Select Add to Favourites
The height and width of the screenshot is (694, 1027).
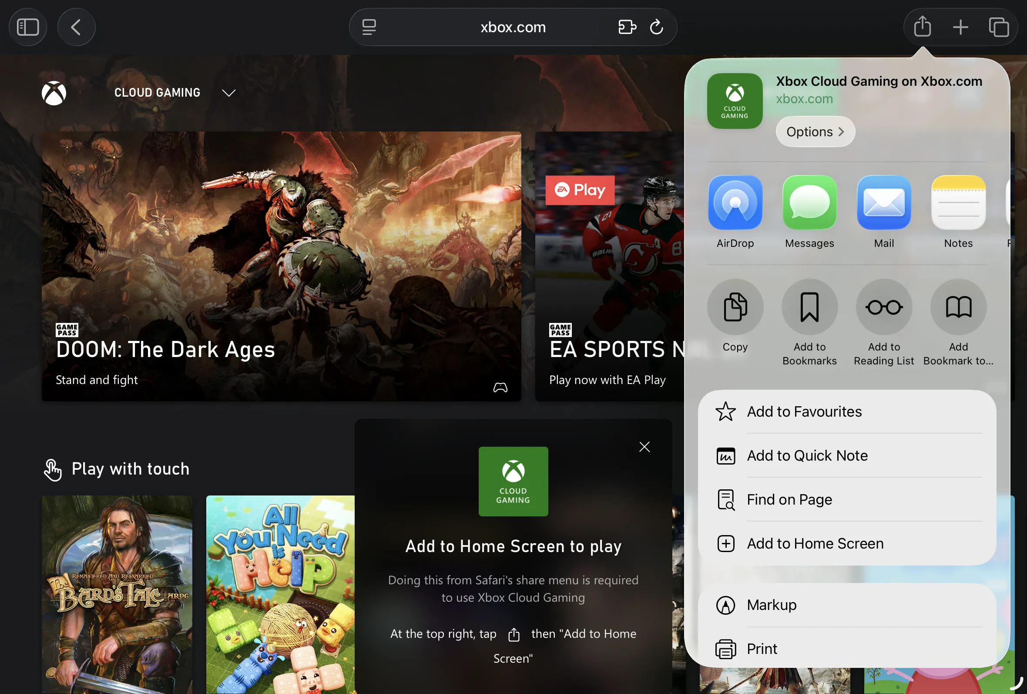click(804, 411)
